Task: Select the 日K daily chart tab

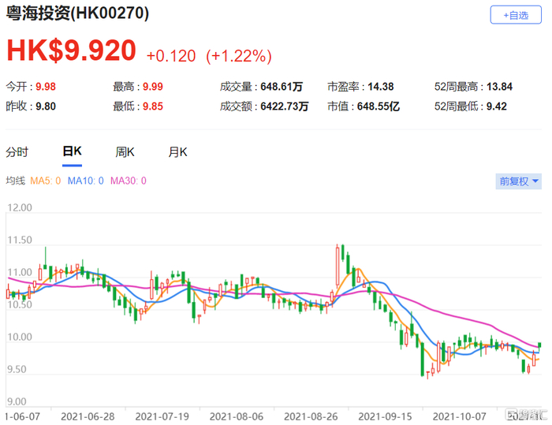Action: 72,151
